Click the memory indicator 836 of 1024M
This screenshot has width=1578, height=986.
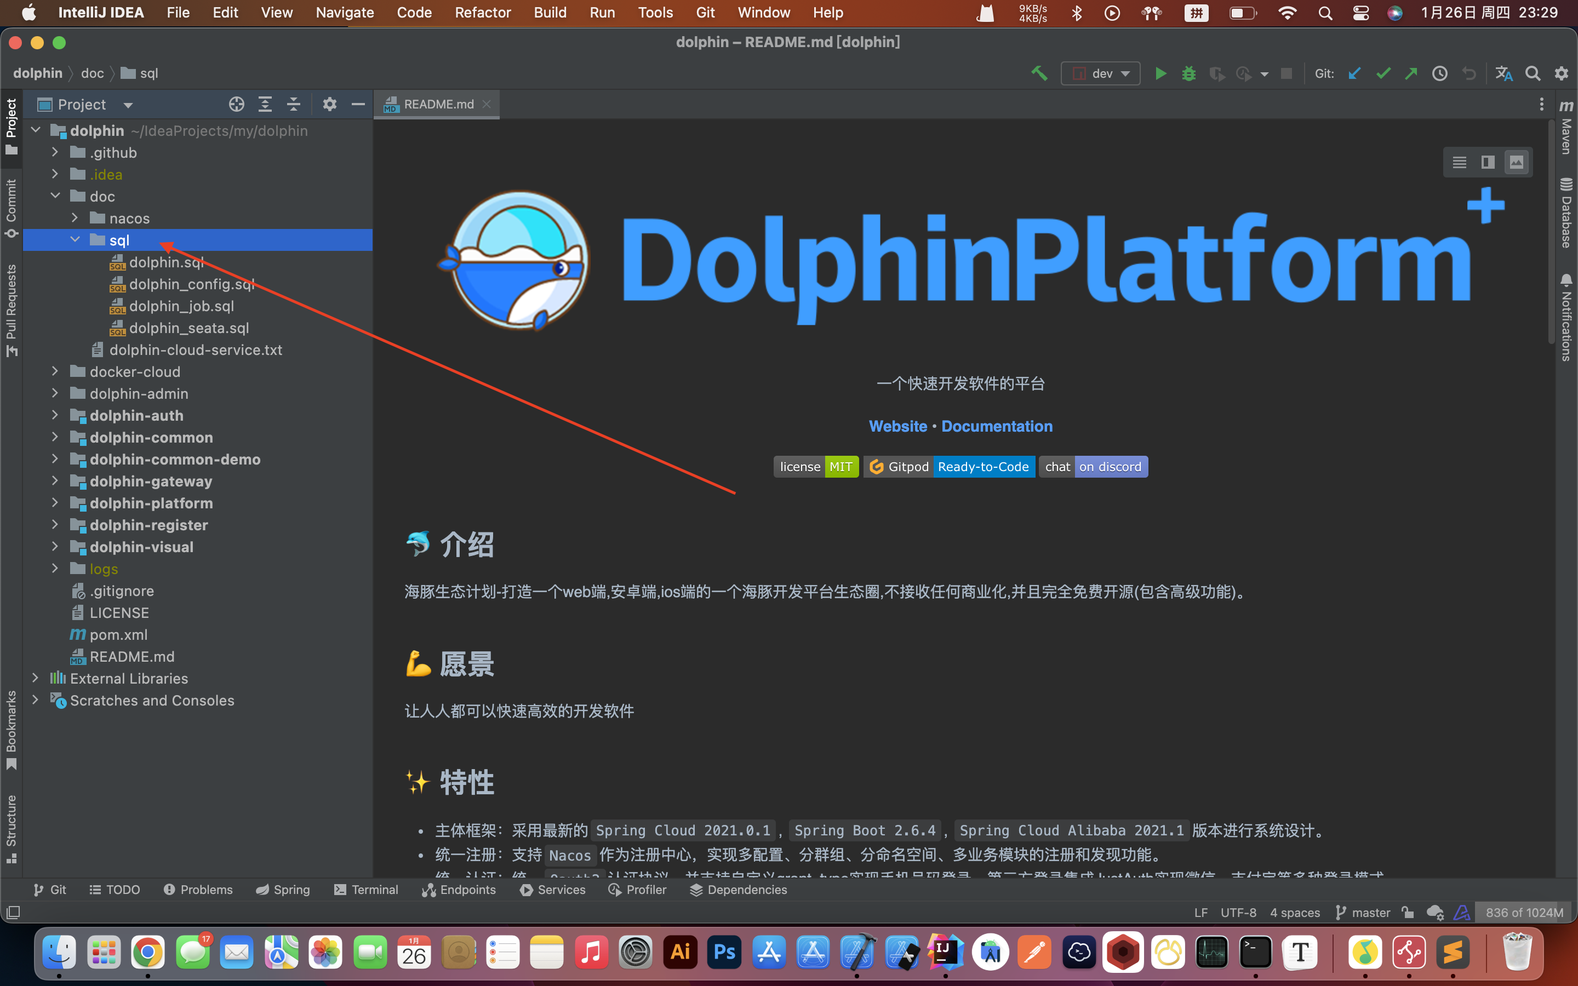pos(1524,912)
